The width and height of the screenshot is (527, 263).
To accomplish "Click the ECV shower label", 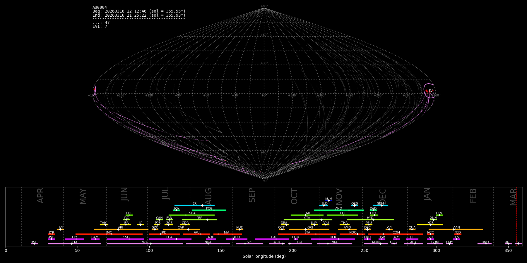I will [439, 213].
